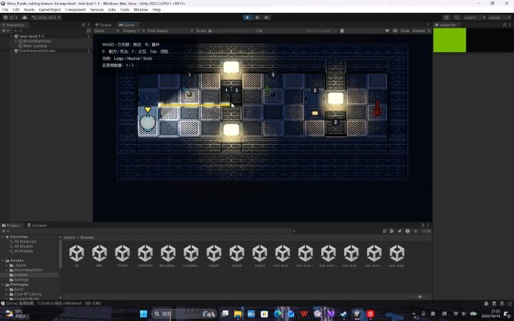Open the Component menu
This screenshot has width=514, height=321.
(76, 10)
